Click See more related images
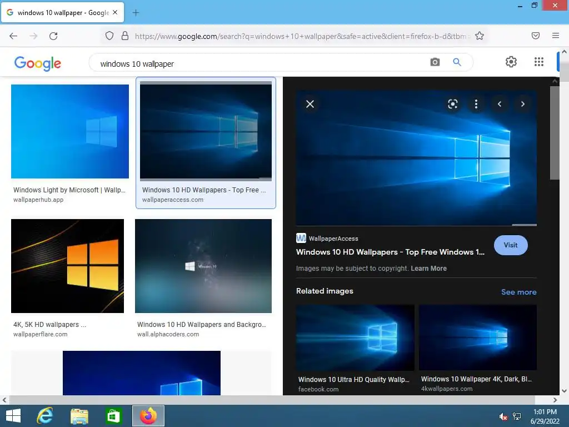This screenshot has width=569, height=427. [518, 292]
